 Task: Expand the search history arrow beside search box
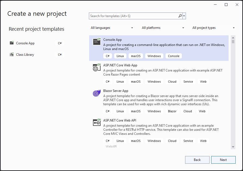pyautogui.click(x=184, y=16)
